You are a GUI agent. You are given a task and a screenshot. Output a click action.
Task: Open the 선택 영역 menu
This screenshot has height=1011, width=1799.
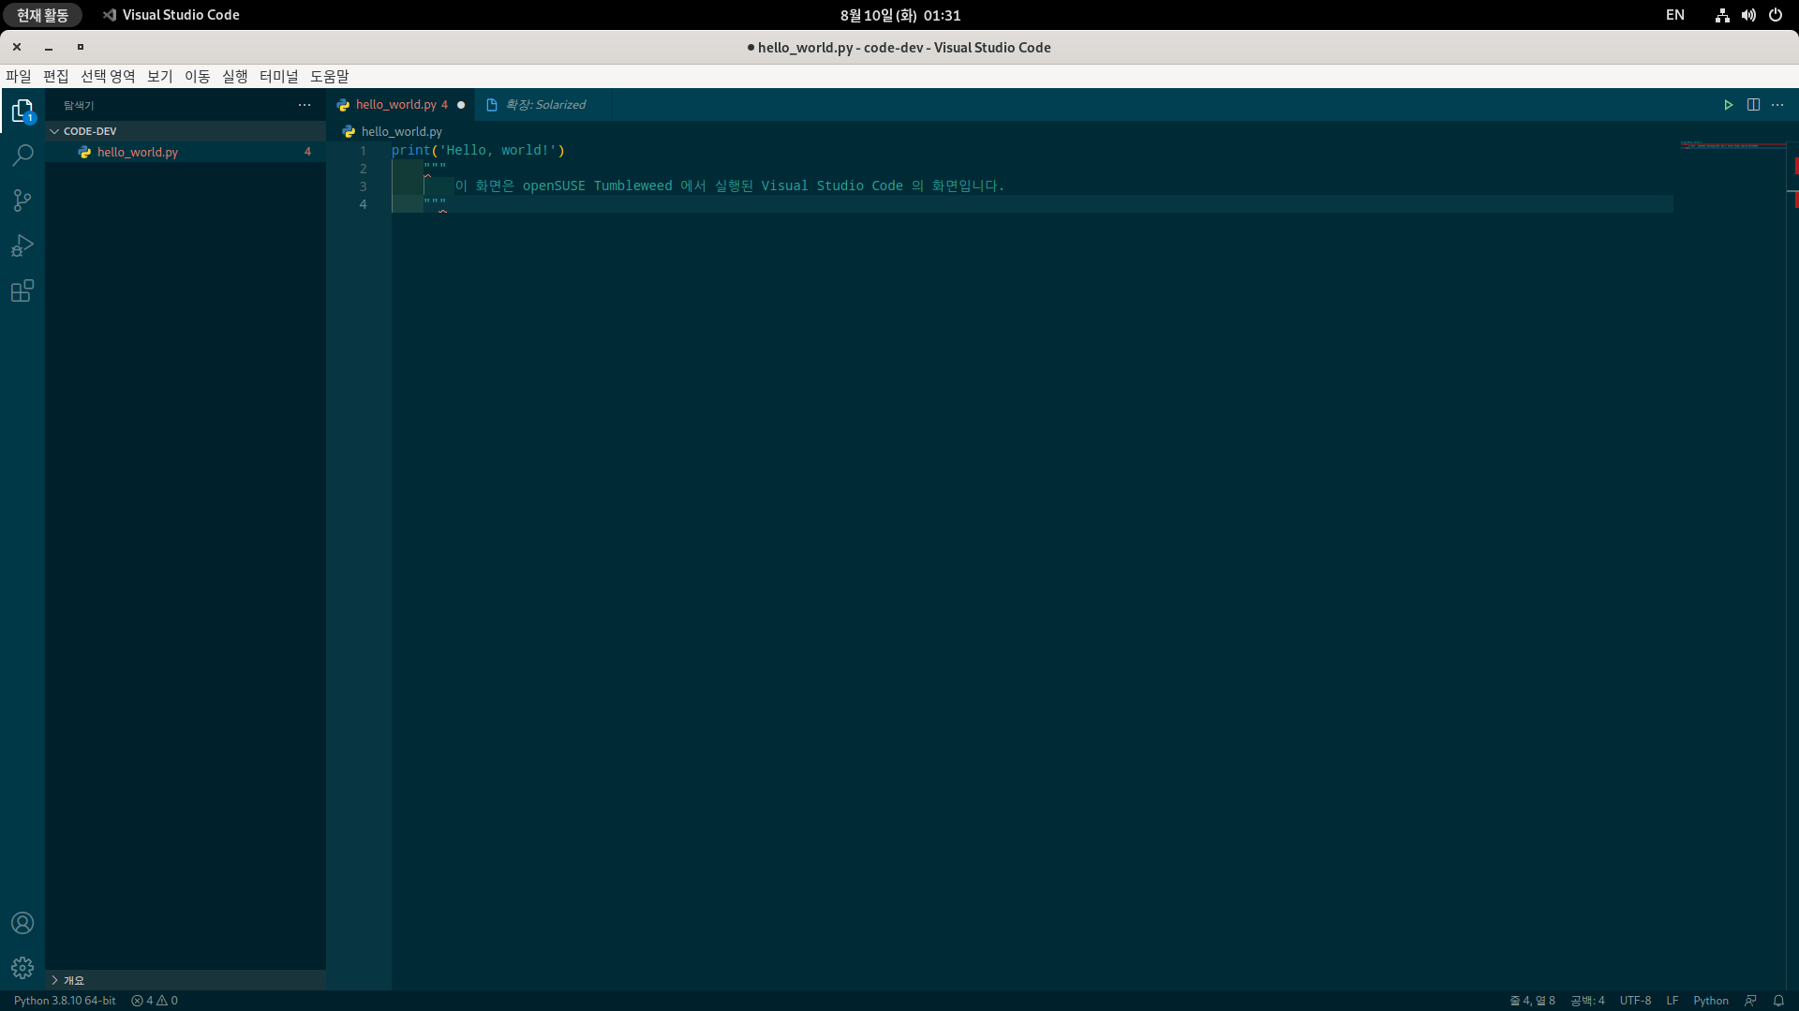coord(108,76)
